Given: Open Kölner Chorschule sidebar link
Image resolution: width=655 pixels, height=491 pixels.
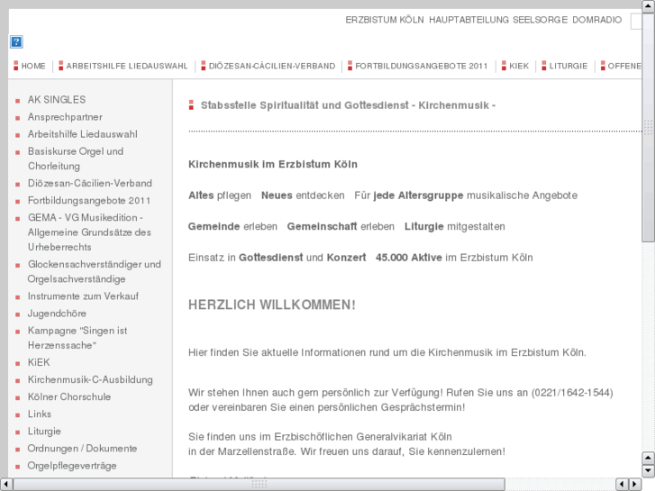Looking at the screenshot, I should 69,397.
